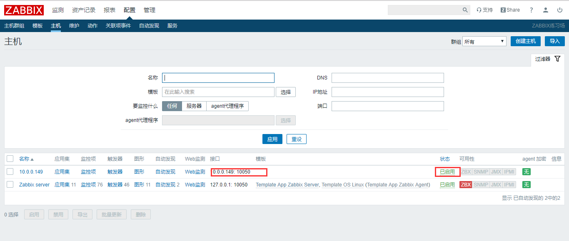Screen dimensions: 569x241
Task: Open the 管理 menu
Action: coord(150,10)
